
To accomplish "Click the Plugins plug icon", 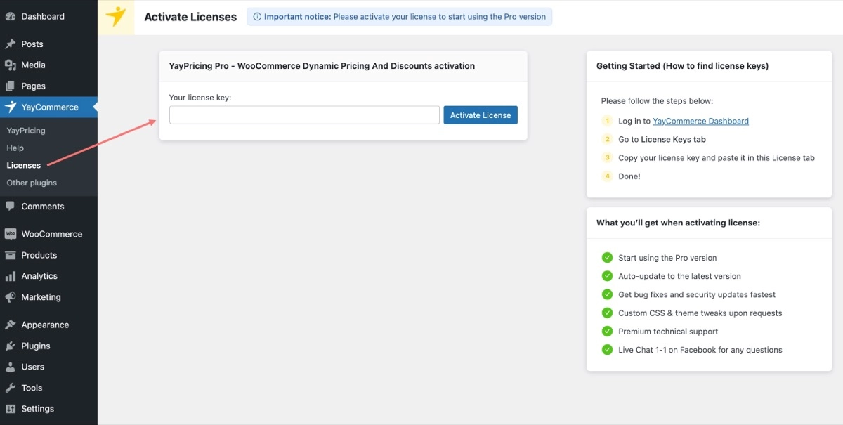I will (x=11, y=346).
